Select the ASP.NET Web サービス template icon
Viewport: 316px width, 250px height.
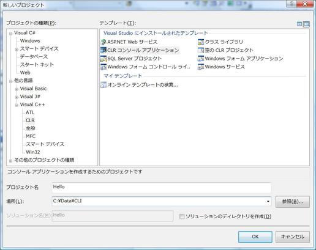point(103,42)
